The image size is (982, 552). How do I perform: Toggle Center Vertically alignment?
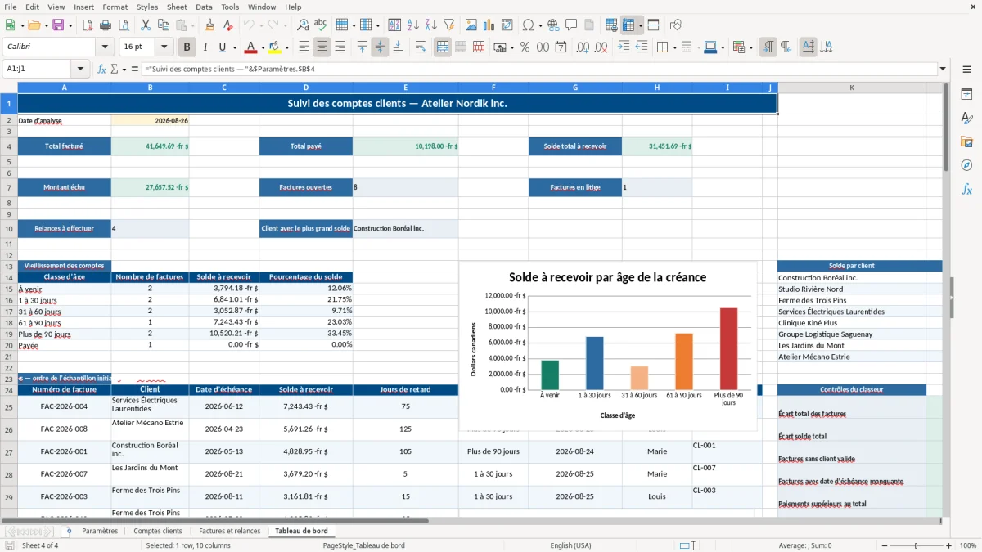pyautogui.click(x=380, y=47)
